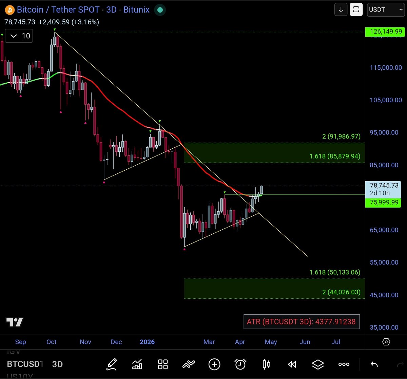Open chart settings with the gear icon
The height and width of the screenshot is (379, 407).
(386, 342)
